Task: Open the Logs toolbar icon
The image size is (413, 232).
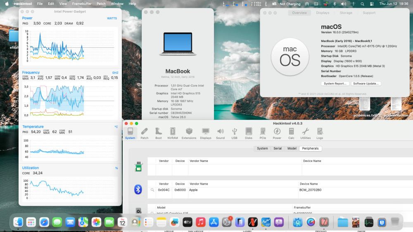Action: pyautogui.click(x=320, y=133)
